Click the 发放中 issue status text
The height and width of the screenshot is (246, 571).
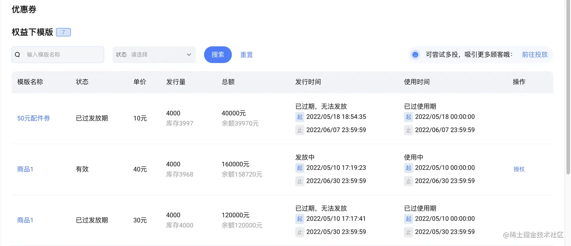tap(305, 158)
